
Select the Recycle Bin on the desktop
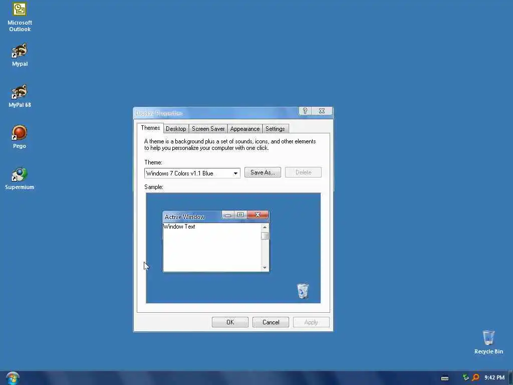pos(488,342)
